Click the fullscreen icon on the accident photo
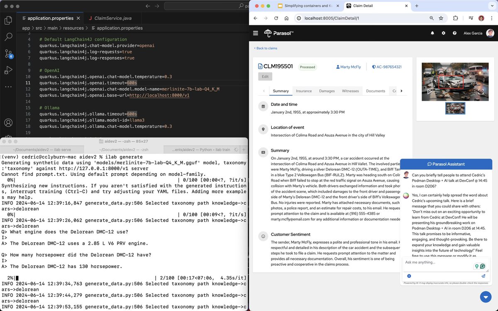 tap(481, 92)
